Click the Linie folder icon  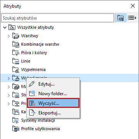[x=16, y=61]
